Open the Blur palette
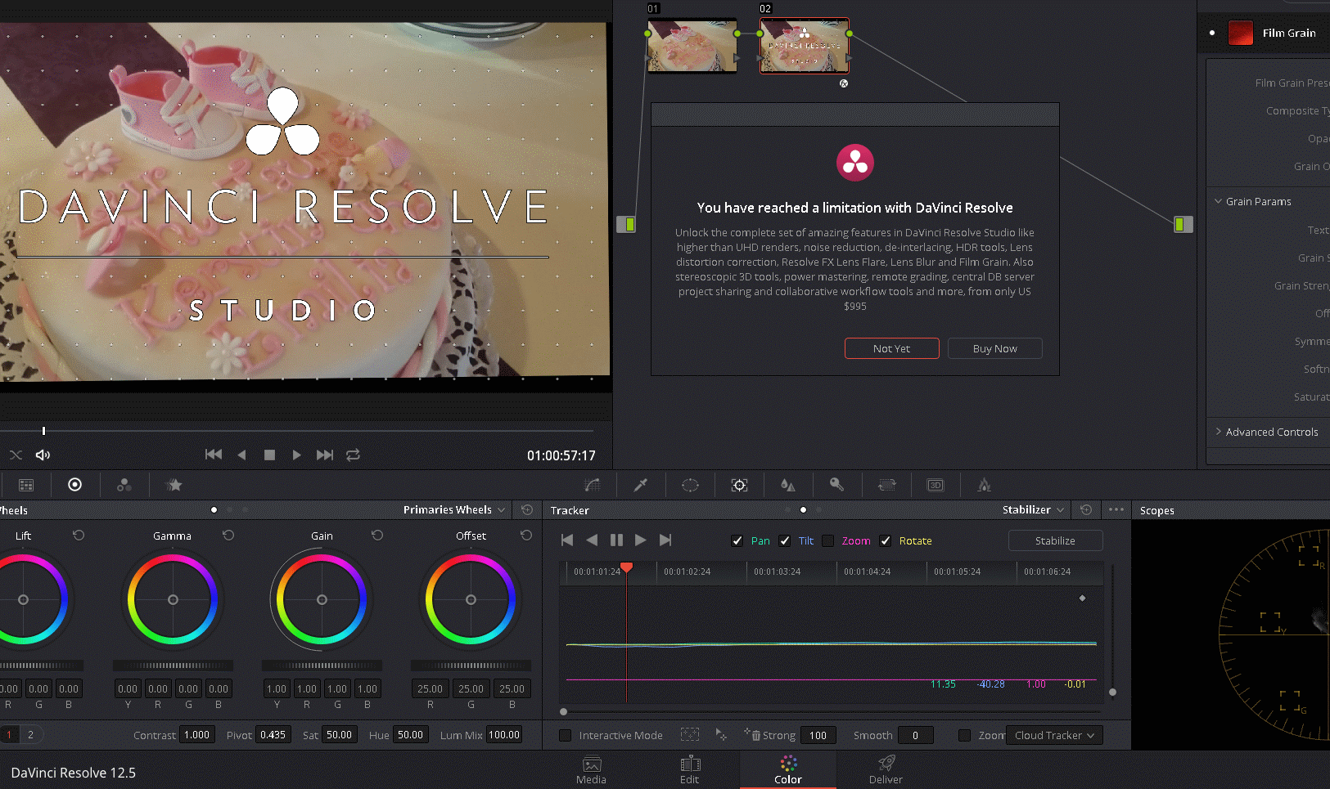 tap(788, 485)
